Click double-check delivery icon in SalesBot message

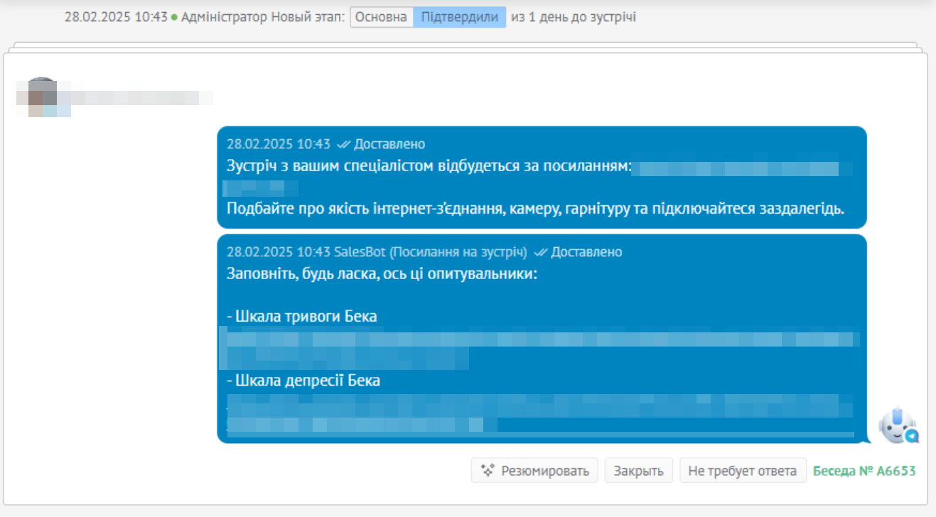click(x=540, y=252)
